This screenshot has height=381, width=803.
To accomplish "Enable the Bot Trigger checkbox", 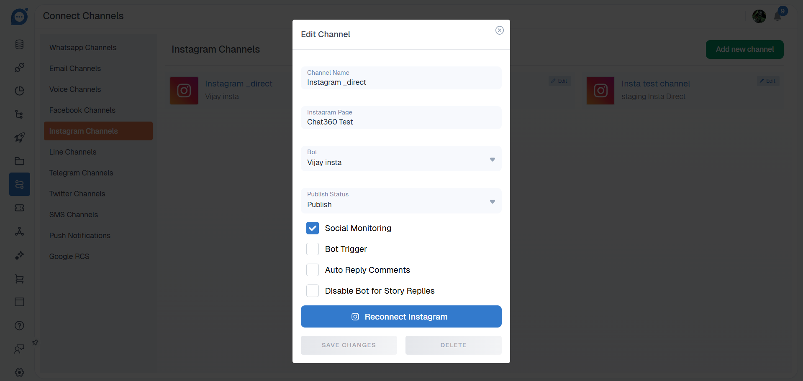I will pyautogui.click(x=313, y=249).
